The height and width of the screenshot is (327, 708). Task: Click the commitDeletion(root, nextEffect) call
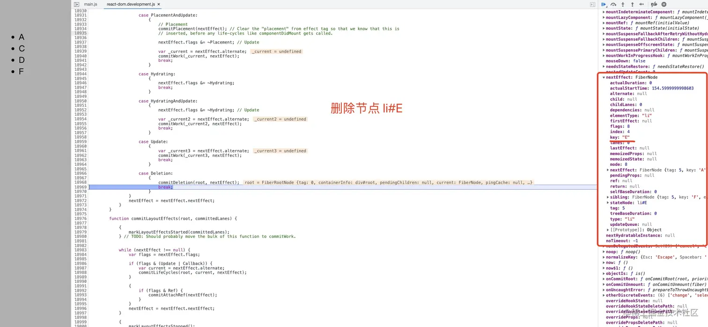tap(199, 182)
